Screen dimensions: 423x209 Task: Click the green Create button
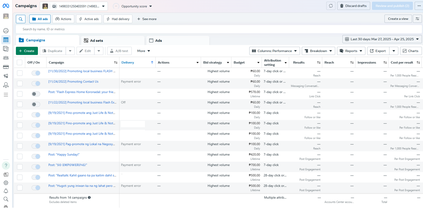coord(27,51)
